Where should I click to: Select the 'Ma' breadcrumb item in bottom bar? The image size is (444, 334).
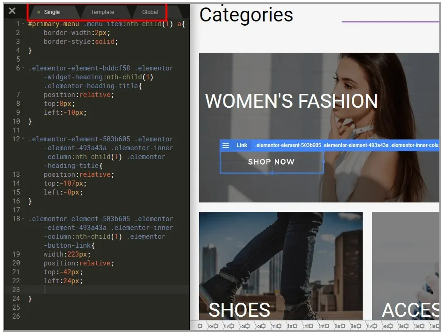293,326
